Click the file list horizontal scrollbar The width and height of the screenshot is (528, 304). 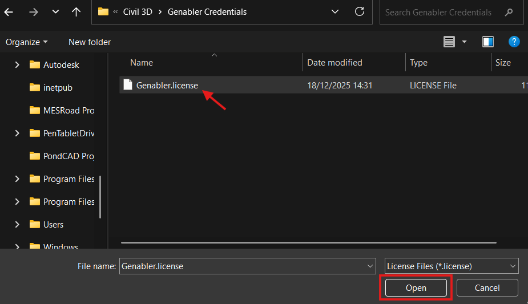308,242
